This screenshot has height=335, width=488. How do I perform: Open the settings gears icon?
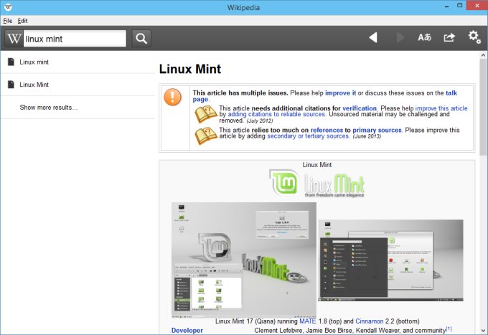pyautogui.click(x=474, y=37)
